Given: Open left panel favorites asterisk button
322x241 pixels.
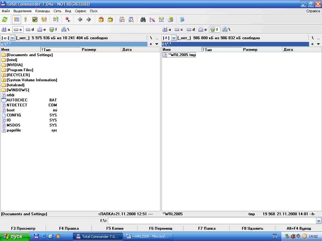Looking at the screenshot, I should pyautogui.click(x=151, y=44).
